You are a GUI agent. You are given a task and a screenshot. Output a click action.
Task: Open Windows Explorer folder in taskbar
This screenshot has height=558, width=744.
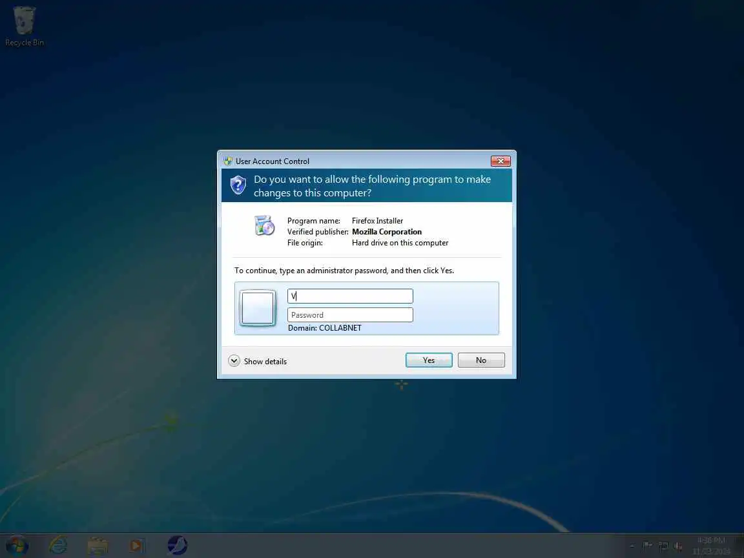98,546
